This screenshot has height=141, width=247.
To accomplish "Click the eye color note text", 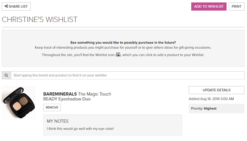I will coord(80,129).
